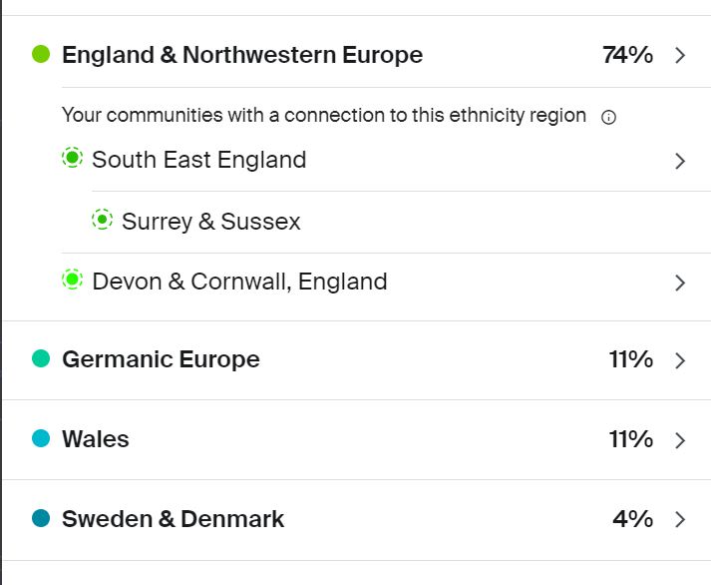Click the Surrey & Sussex community icon
711x585 pixels.
point(102,220)
